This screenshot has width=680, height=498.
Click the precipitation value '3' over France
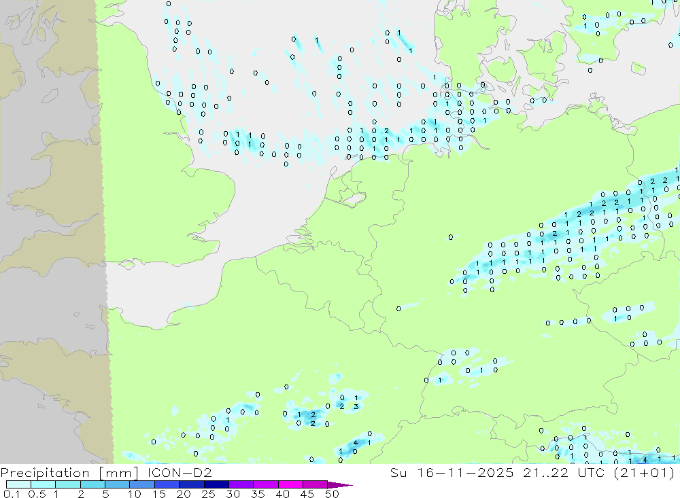pyautogui.click(x=356, y=406)
